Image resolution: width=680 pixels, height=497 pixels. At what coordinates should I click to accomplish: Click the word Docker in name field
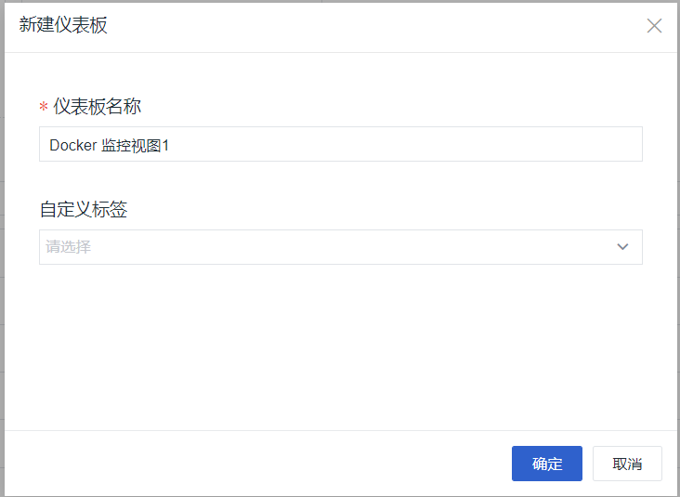[x=72, y=145]
